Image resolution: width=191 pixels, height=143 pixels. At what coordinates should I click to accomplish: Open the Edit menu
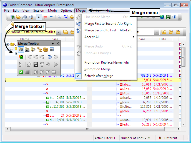(16, 11)
